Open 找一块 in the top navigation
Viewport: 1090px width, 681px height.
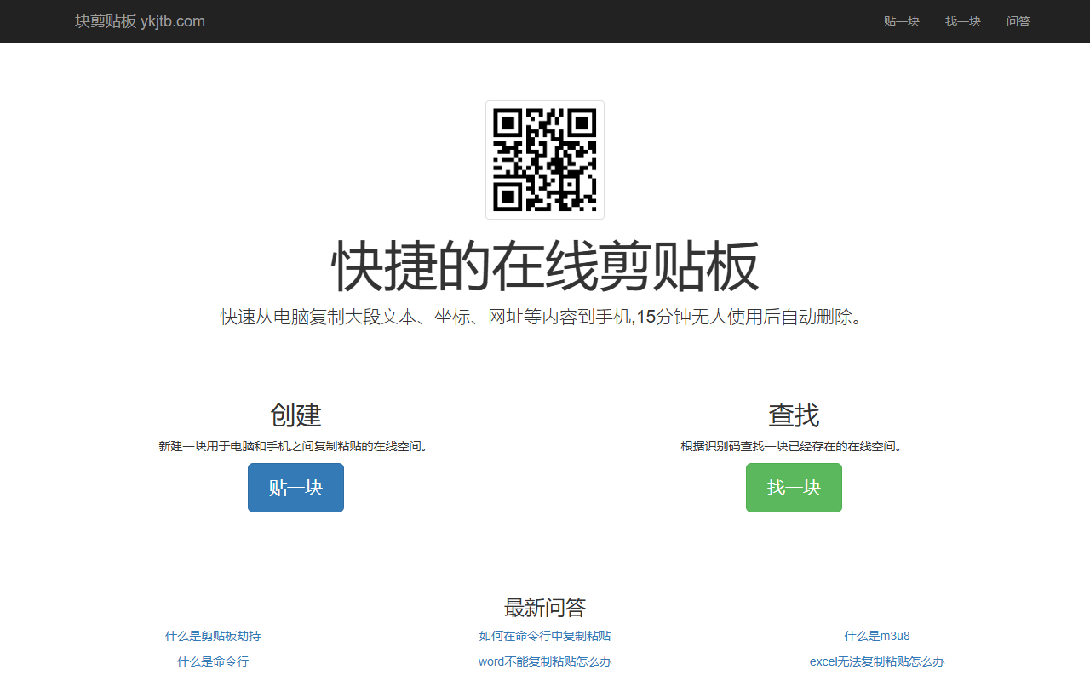tap(963, 21)
